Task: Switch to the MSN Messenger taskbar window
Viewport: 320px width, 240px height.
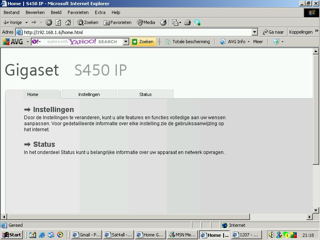Action: point(182,235)
